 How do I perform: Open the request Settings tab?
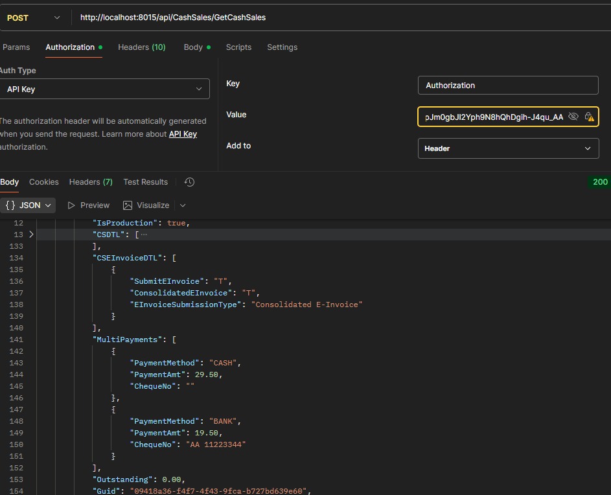282,47
